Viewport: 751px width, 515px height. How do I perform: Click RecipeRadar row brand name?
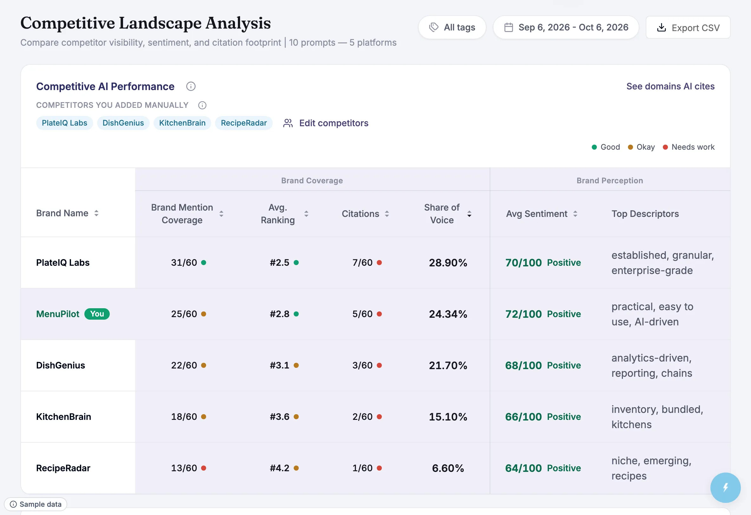click(x=63, y=468)
